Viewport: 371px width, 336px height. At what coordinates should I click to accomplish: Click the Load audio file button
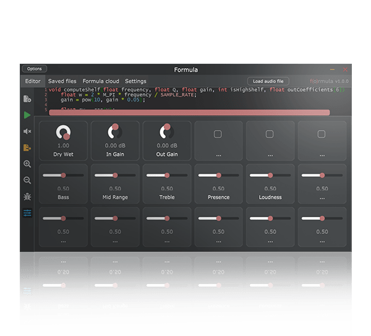pyautogui.click(x=268, y=81)
